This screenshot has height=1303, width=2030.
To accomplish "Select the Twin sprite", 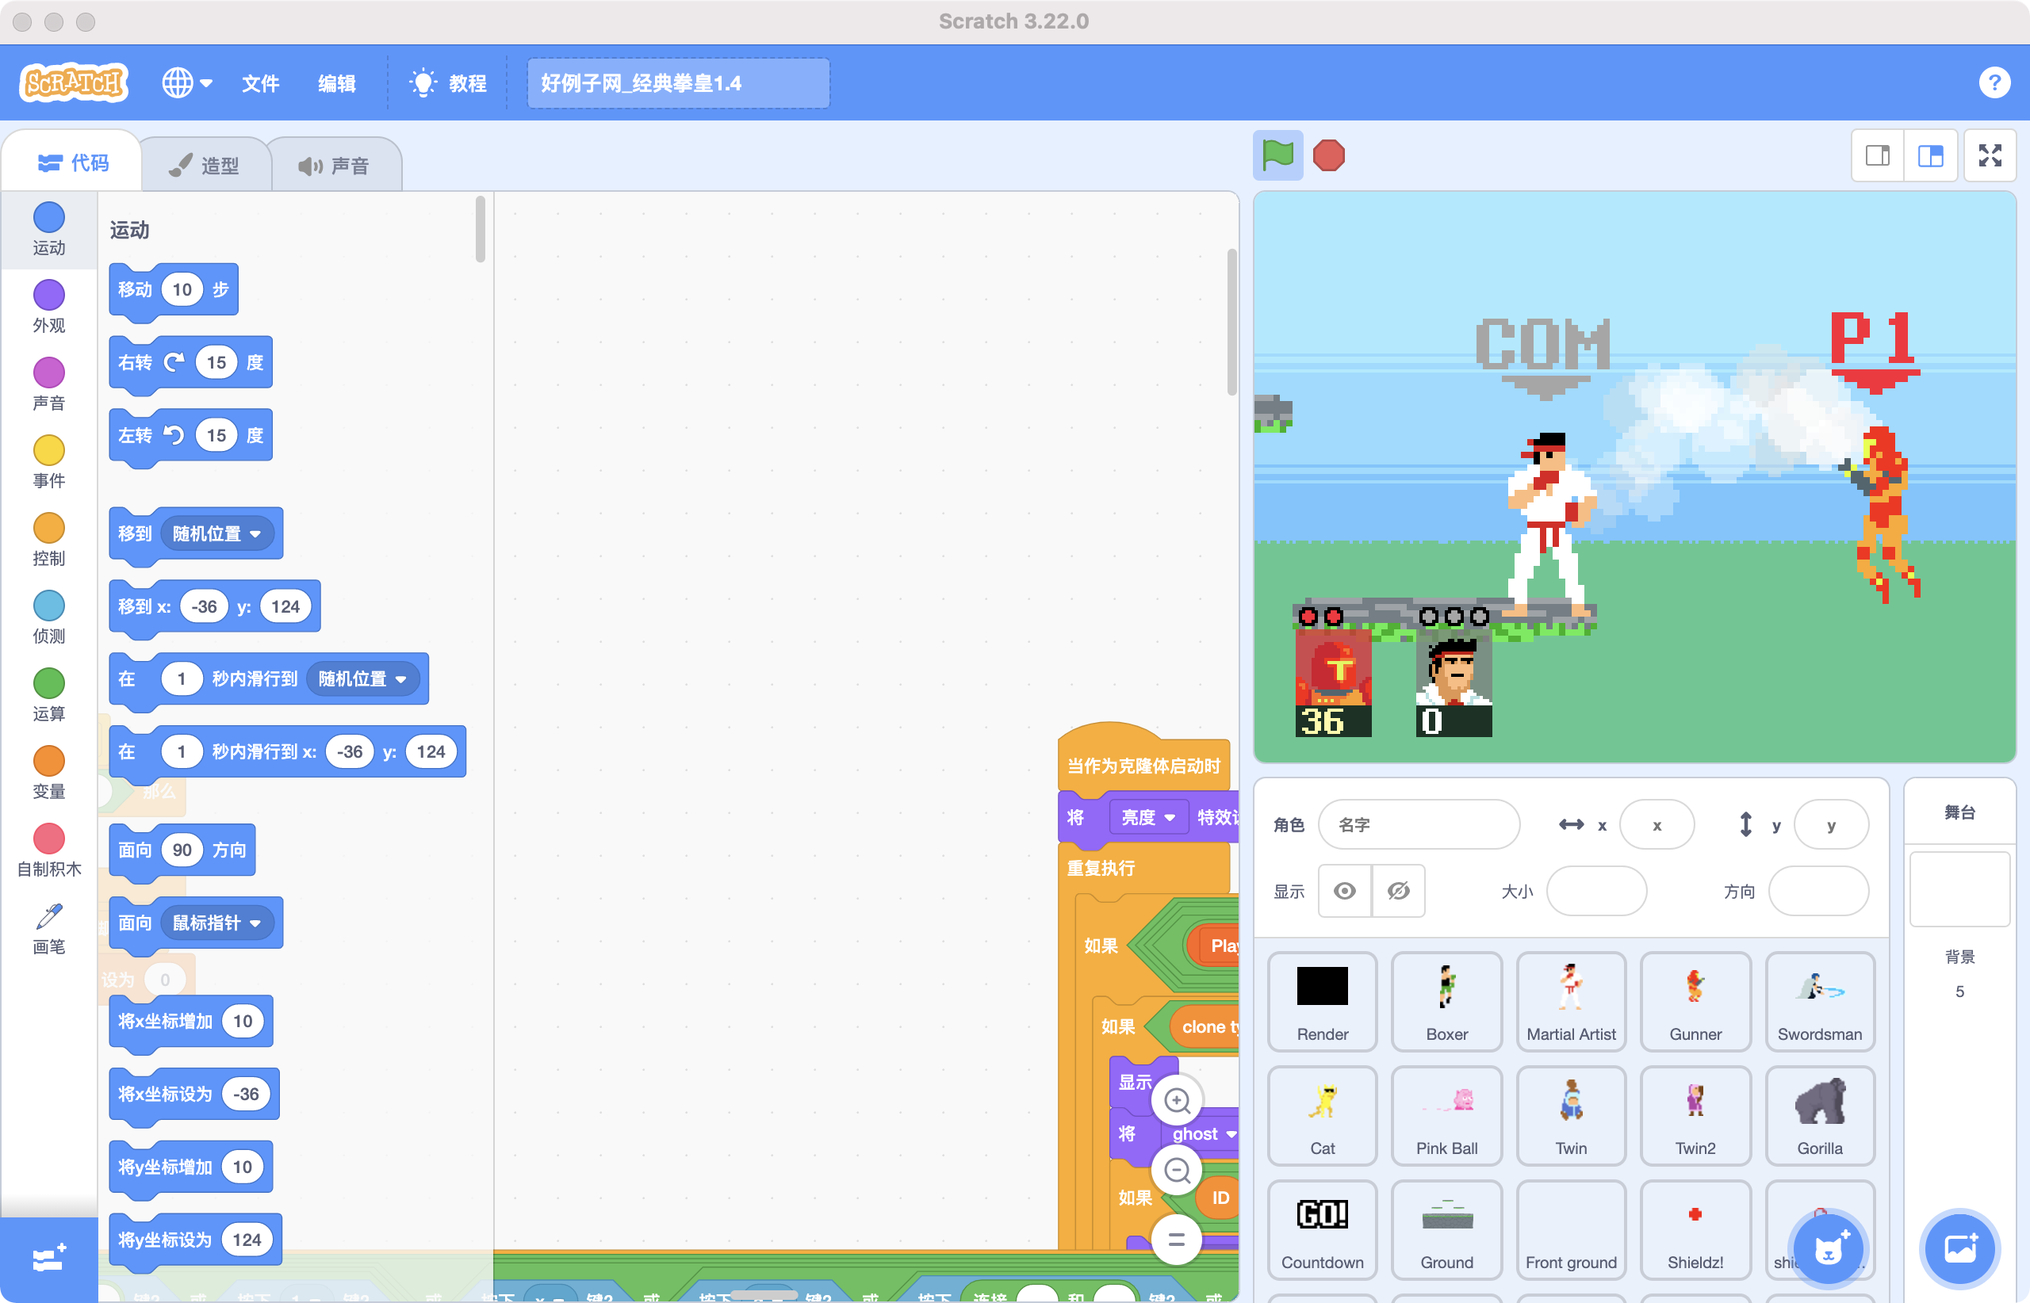I will pos(1571,1116).
